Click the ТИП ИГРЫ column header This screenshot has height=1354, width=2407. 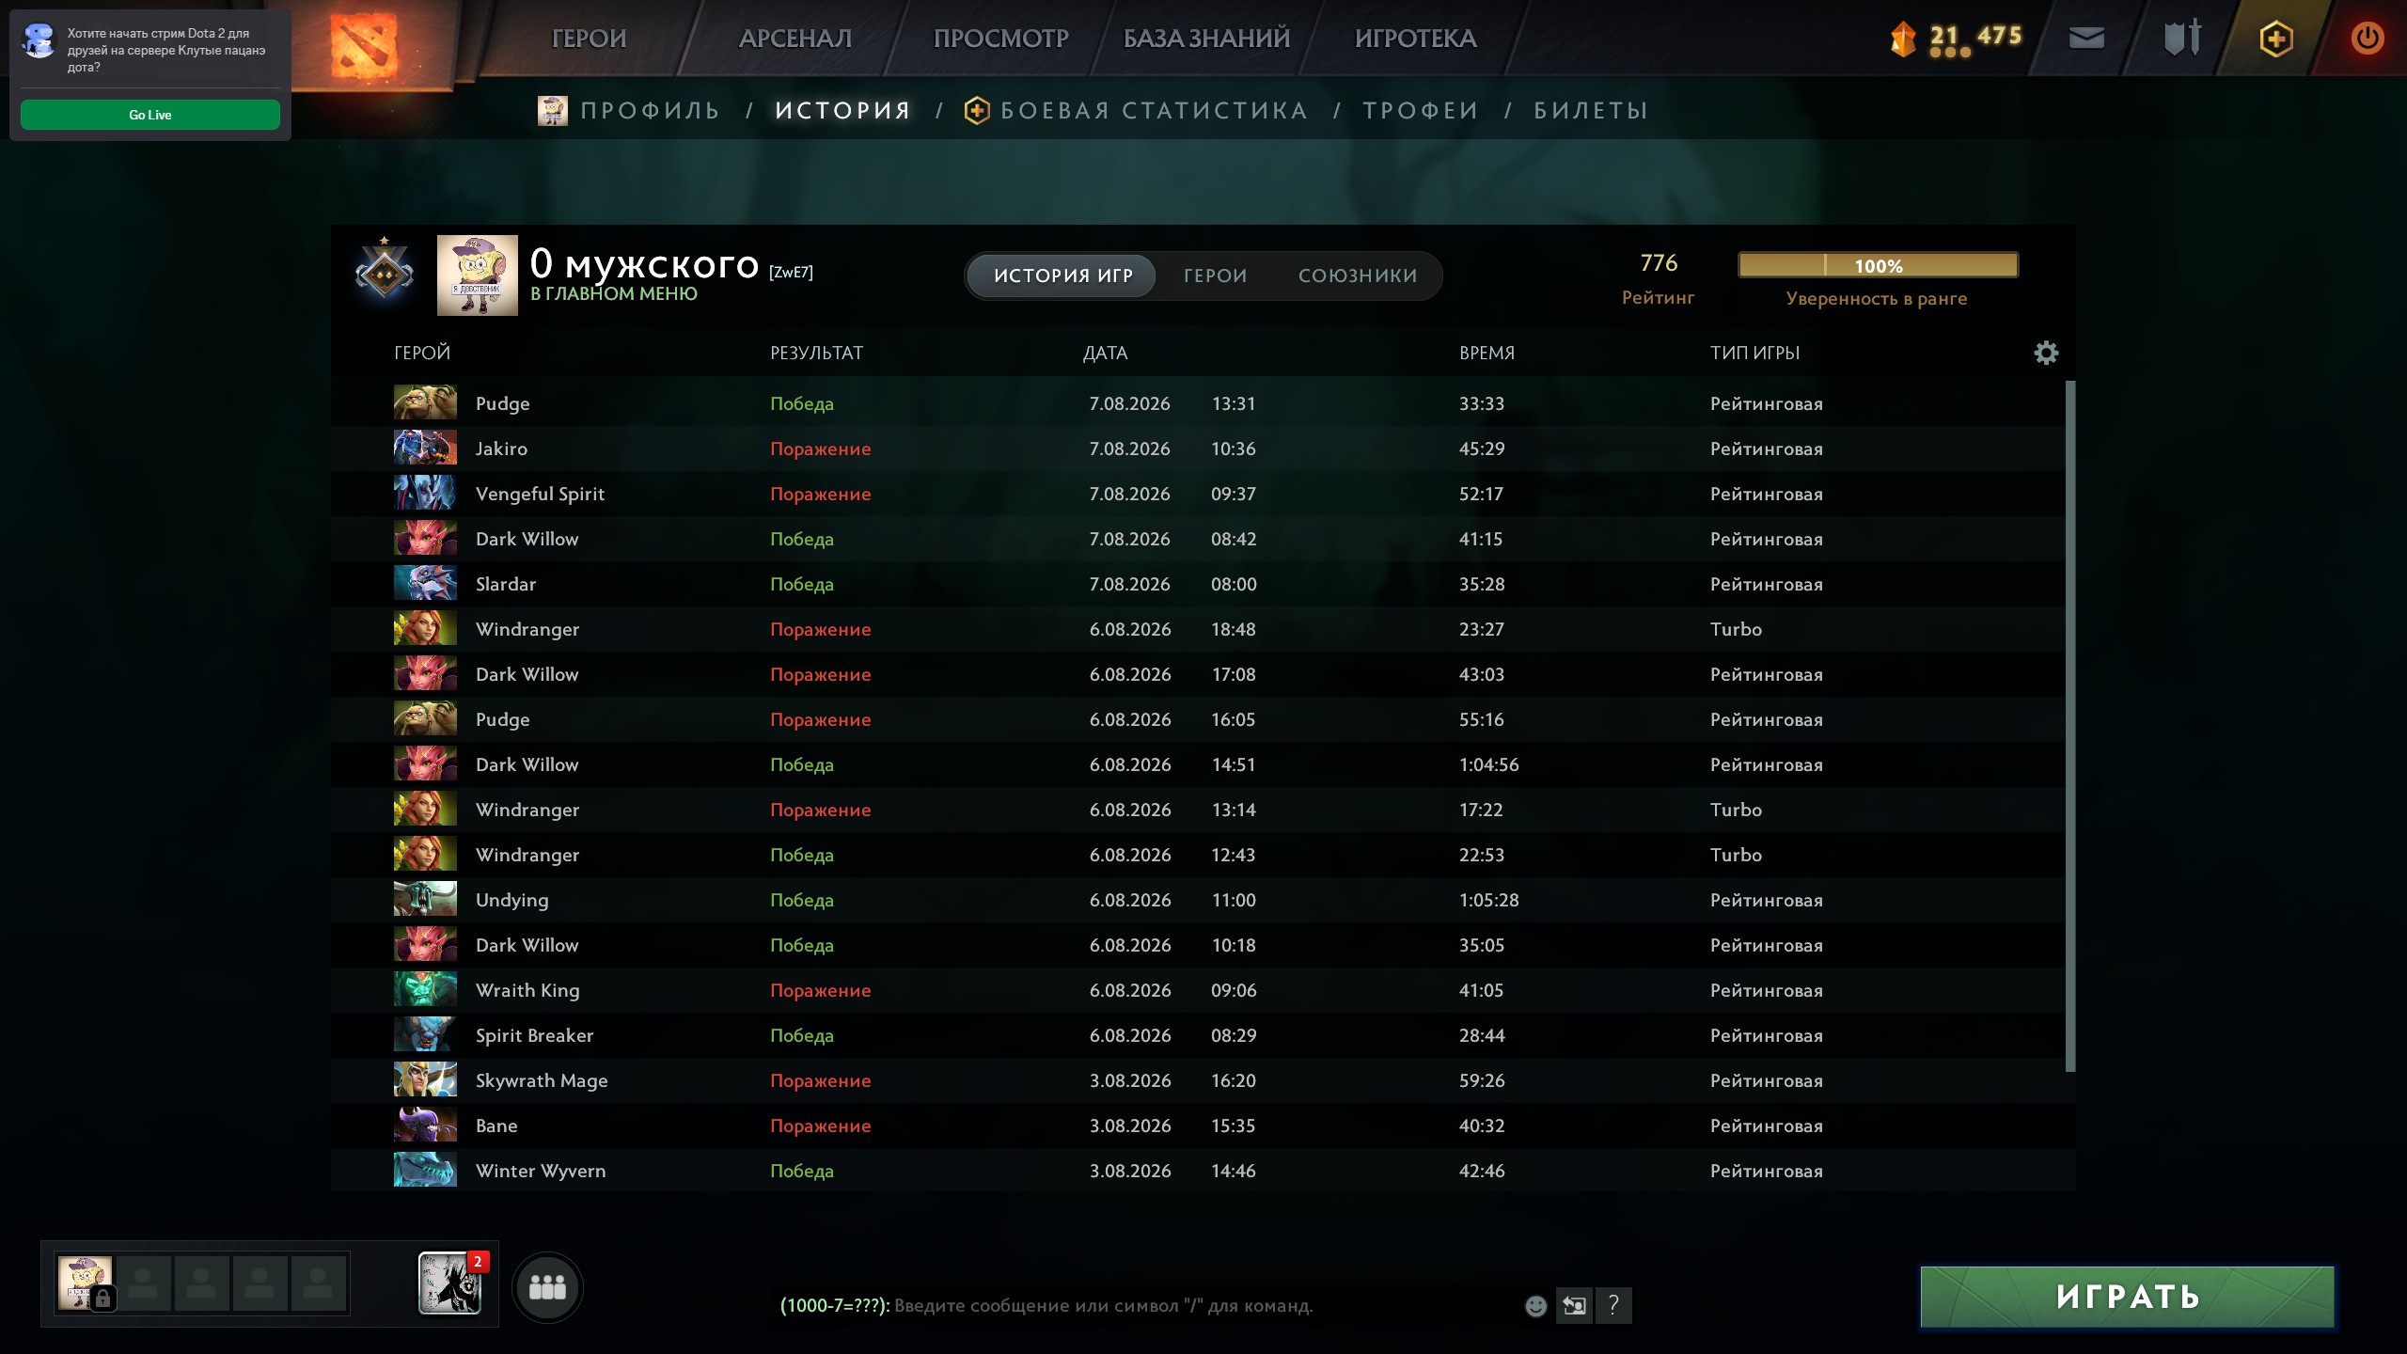coord(1754,353)
